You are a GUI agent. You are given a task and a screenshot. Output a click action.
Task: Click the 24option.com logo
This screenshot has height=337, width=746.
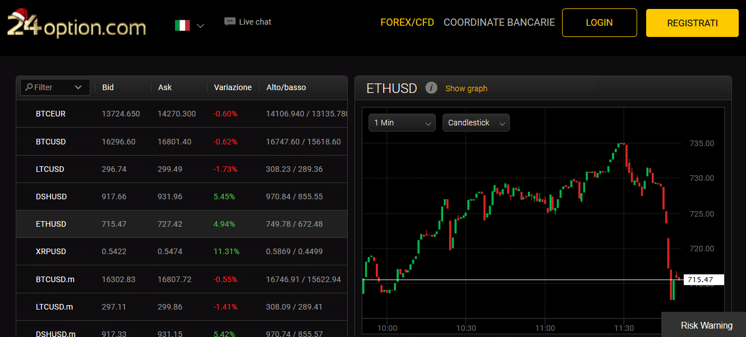77,25
